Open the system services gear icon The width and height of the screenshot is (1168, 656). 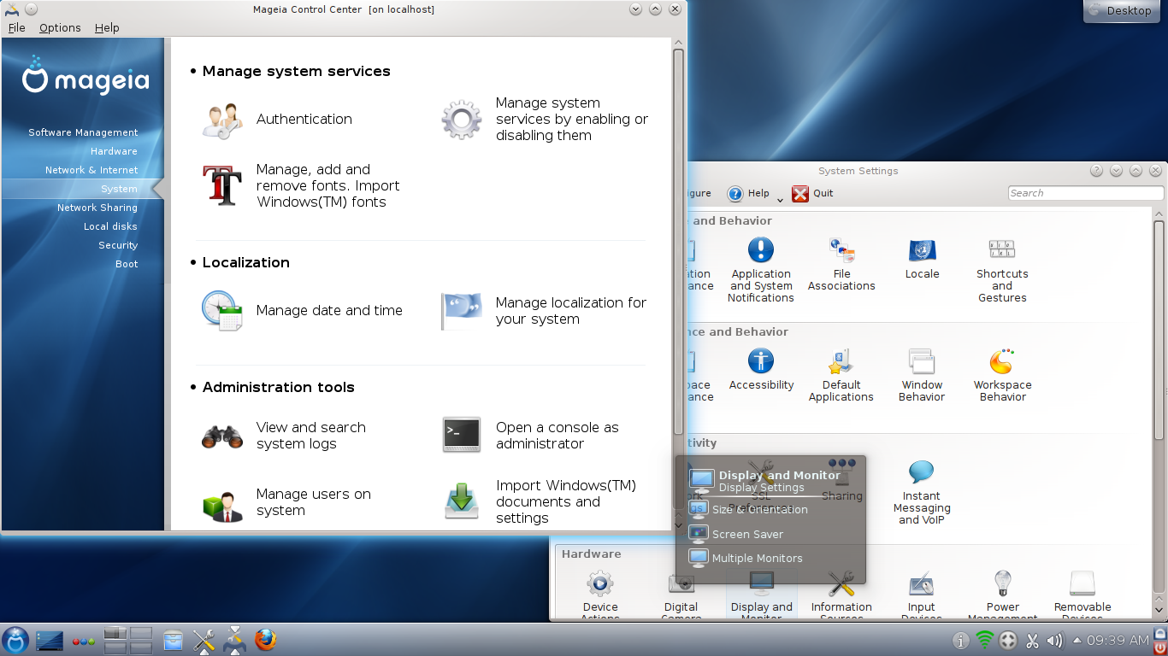click(x=461, y=120)
